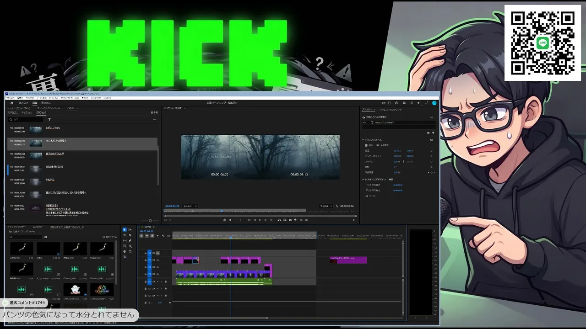Open the プロパティ panel menu
The image size is (586, 329).
(374, 110)
